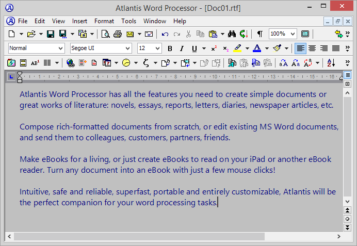Click the Undo arrow icon
Image resolution: width=357 pixels, height=246 pixels.
coord(165,34)
